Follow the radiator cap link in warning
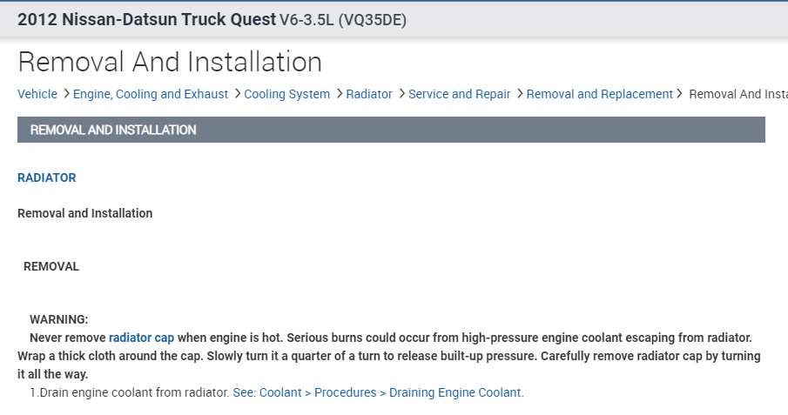Screen dimensions: 788x415 141,337
